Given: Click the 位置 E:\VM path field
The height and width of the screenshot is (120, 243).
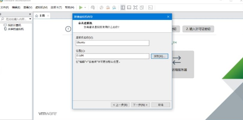Looking at the screenshot, I should (x=112, y=56).
